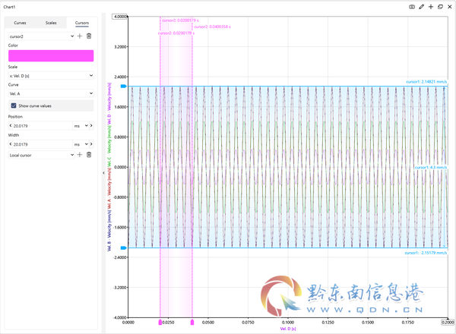
Task: Click the plus icon in chart header
Action: [x=431, y=7]
